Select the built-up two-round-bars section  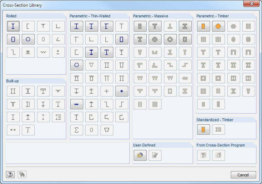click(13, 130)
